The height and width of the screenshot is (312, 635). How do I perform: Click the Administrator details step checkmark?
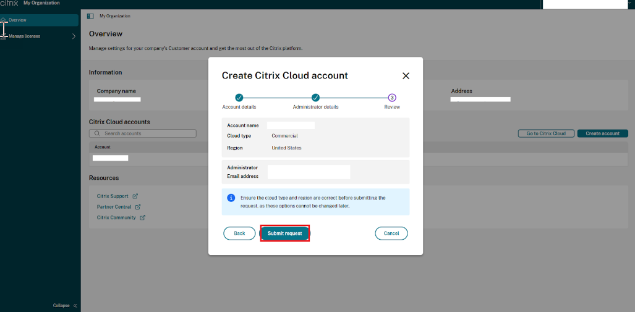click(x=315, y=98)
